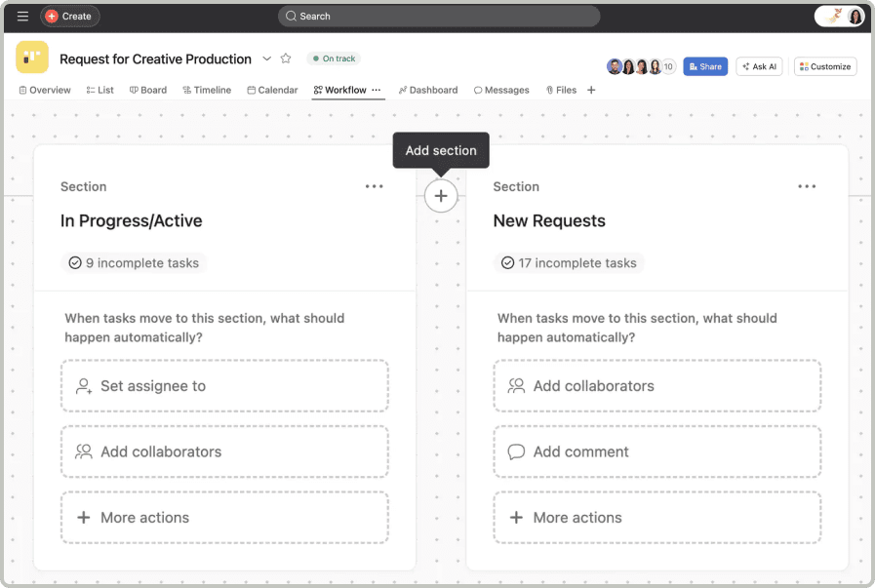The width and height of the screenshot is (875, 588).
Task: Click the blue Share button
Action: pyautogui.click(x=705, y=66)
